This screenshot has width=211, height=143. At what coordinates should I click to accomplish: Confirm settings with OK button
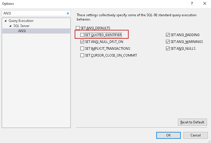pyautogui.click(x=169, y=135)
